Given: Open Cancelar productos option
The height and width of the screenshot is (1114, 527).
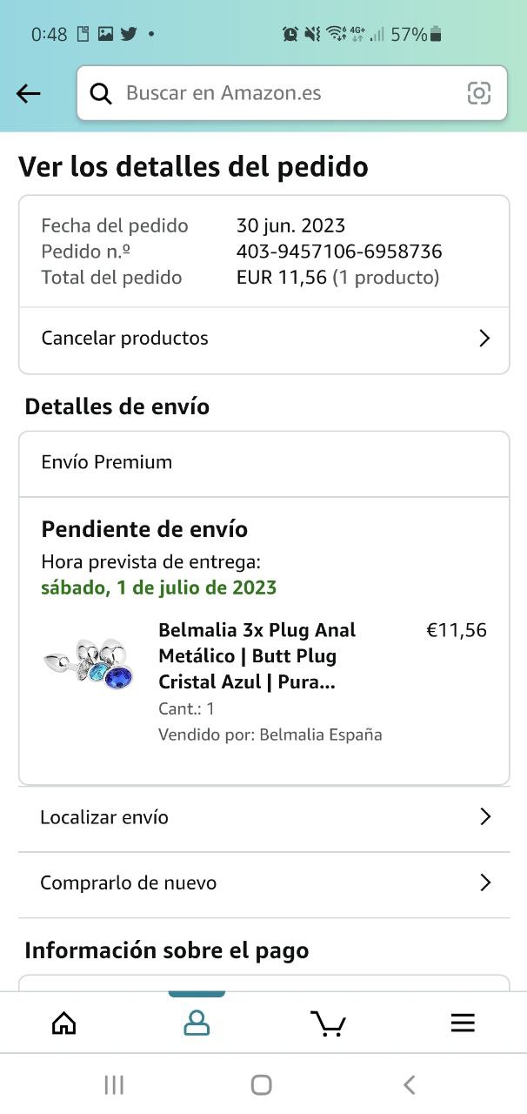Looking at the screenshot, I should click(x=125, y=339).
